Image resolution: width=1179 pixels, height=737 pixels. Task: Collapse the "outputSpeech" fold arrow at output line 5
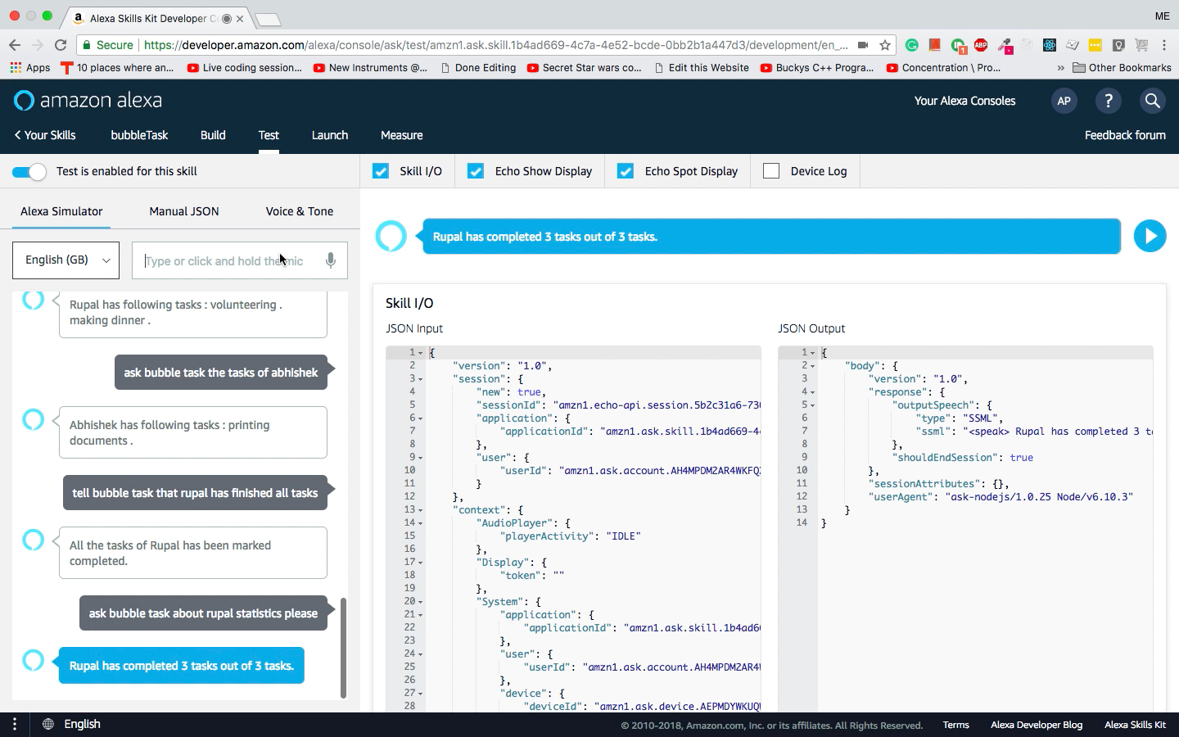tap(813, 405)
